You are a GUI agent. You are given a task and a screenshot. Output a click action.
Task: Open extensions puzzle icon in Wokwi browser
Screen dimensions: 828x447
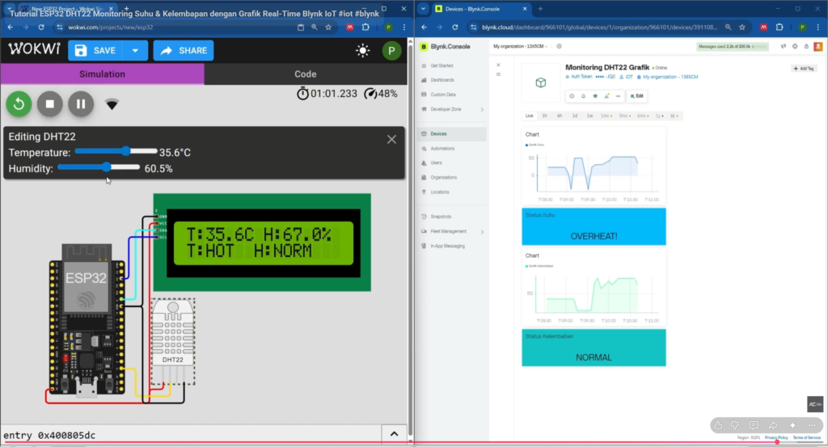point(365,27)
